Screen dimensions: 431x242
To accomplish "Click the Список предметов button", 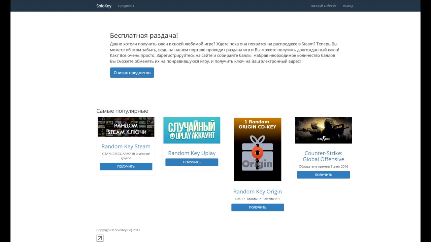I will [x=132, y=73].
